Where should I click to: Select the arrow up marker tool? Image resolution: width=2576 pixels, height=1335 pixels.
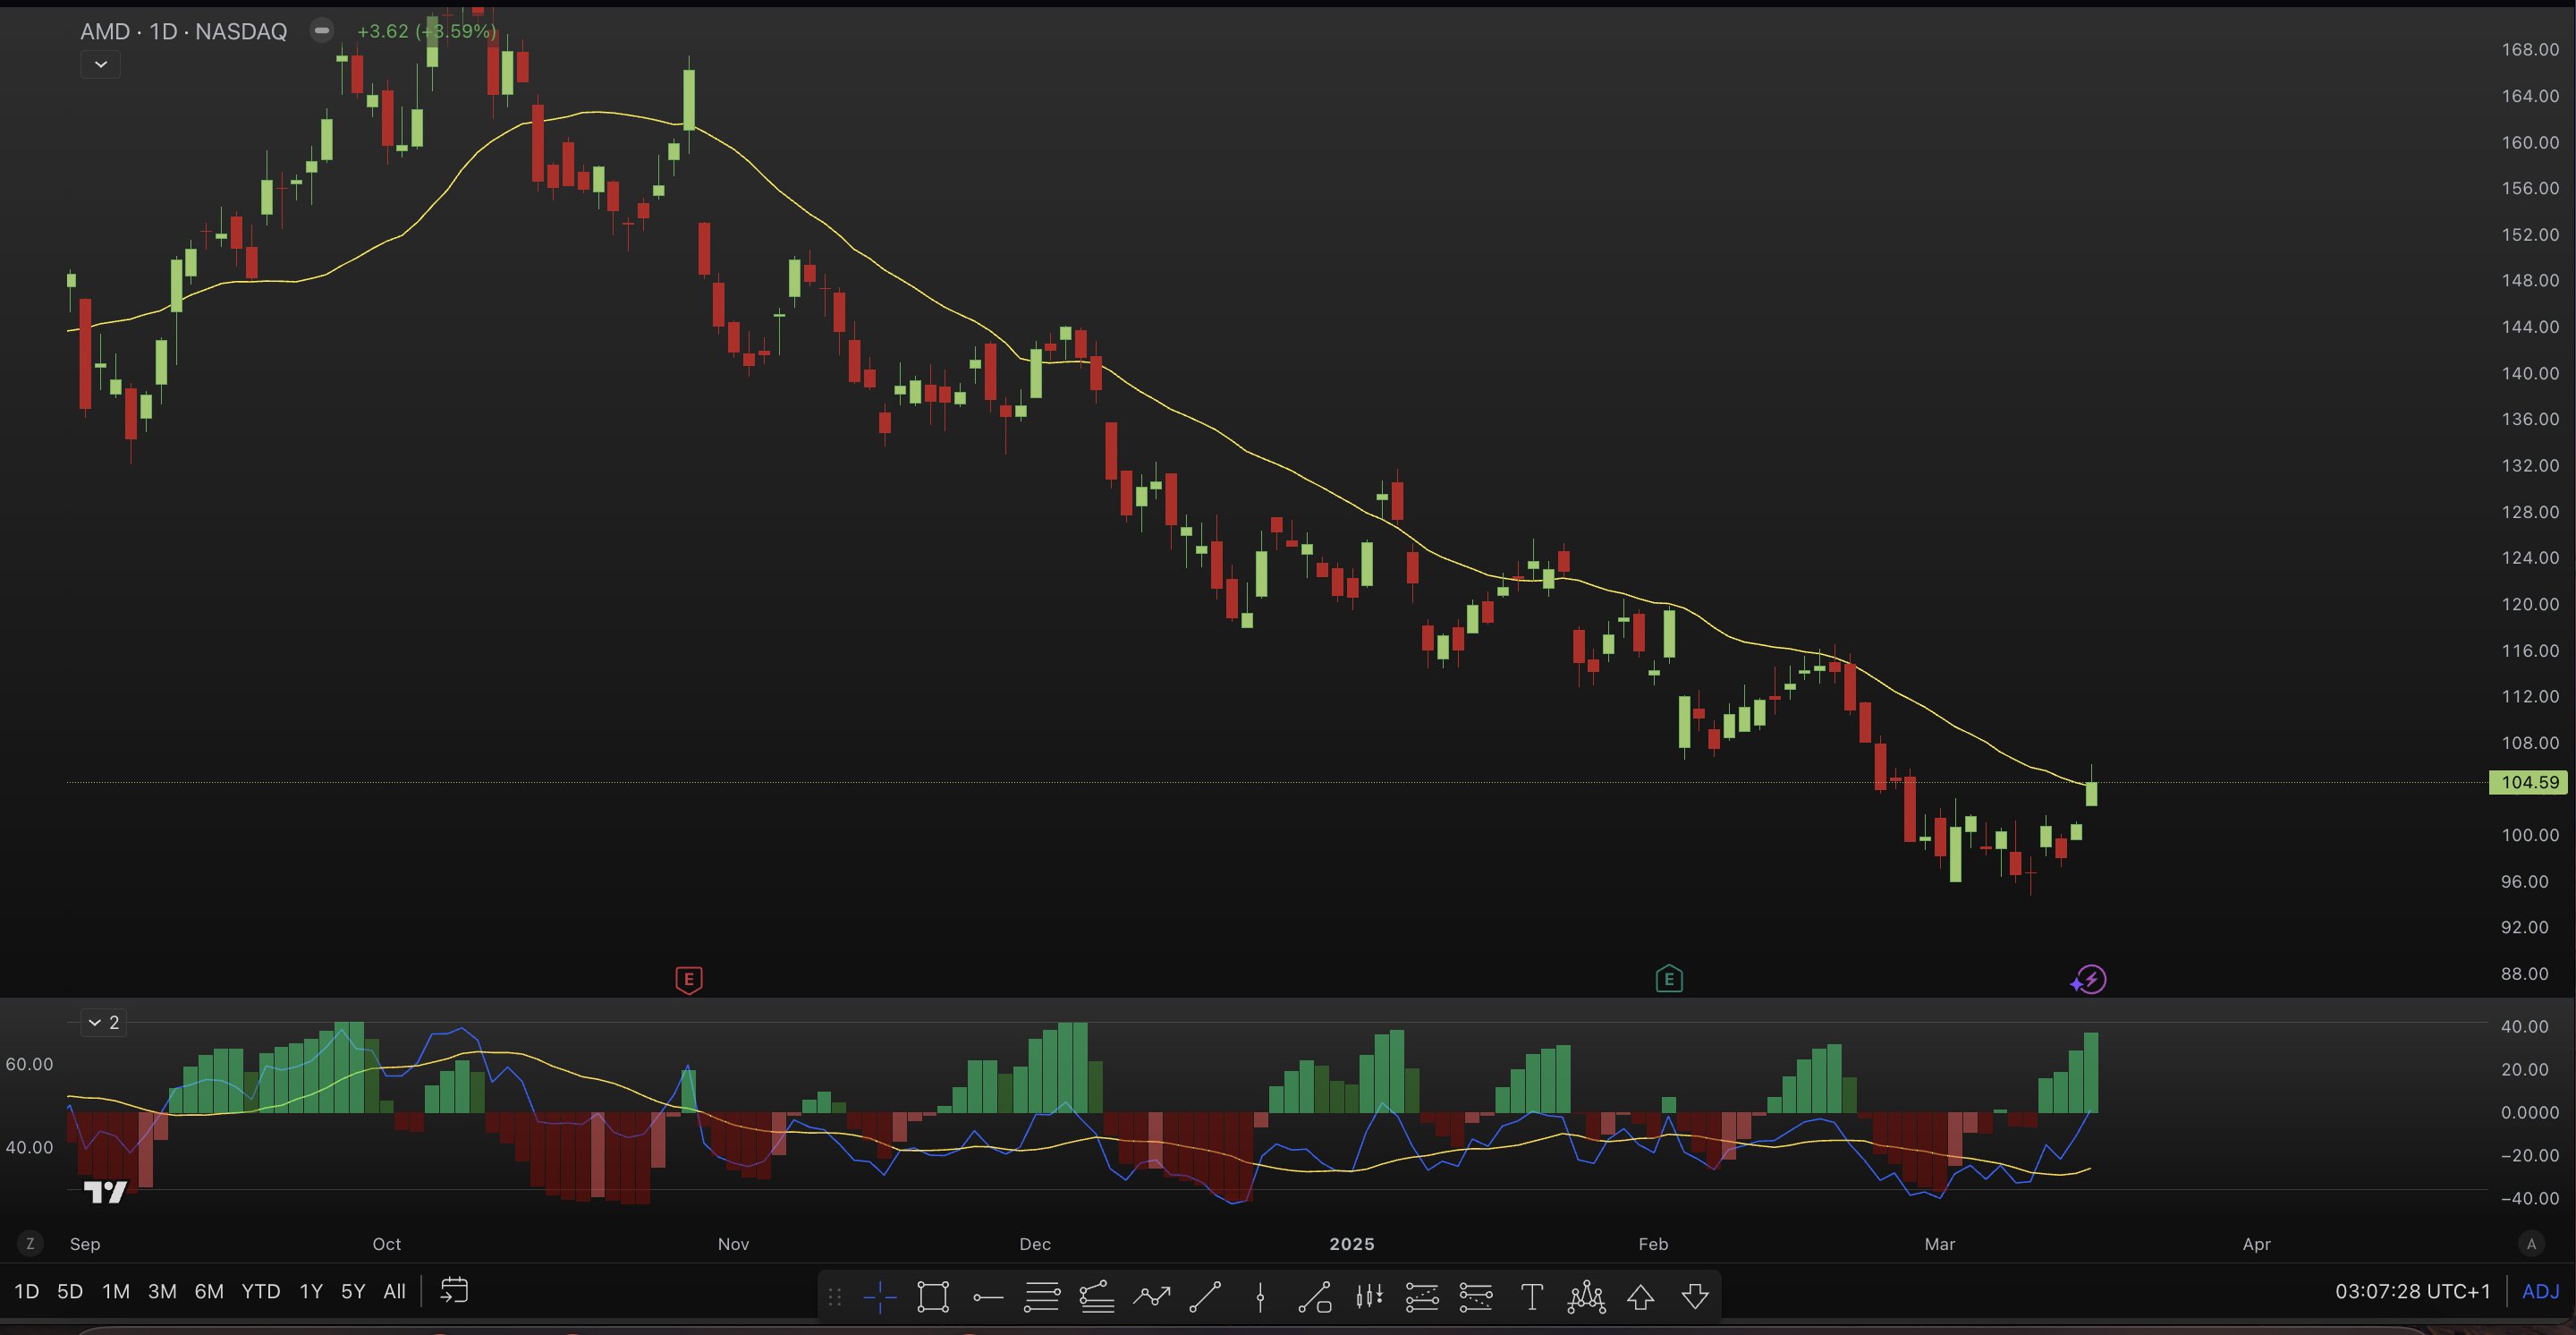click(1640, 1297)
